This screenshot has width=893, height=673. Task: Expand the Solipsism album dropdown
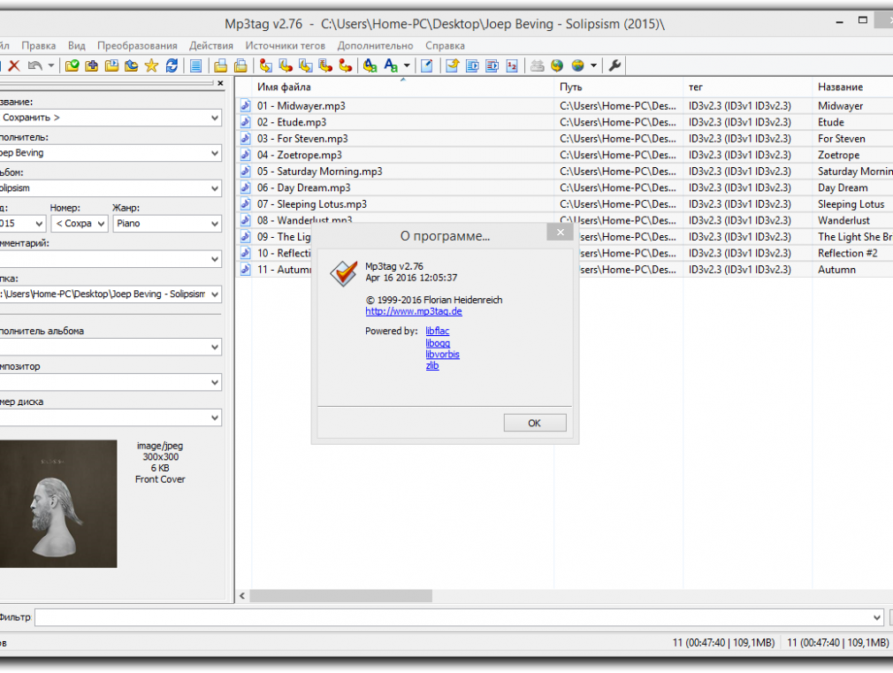tap(215, 188)
